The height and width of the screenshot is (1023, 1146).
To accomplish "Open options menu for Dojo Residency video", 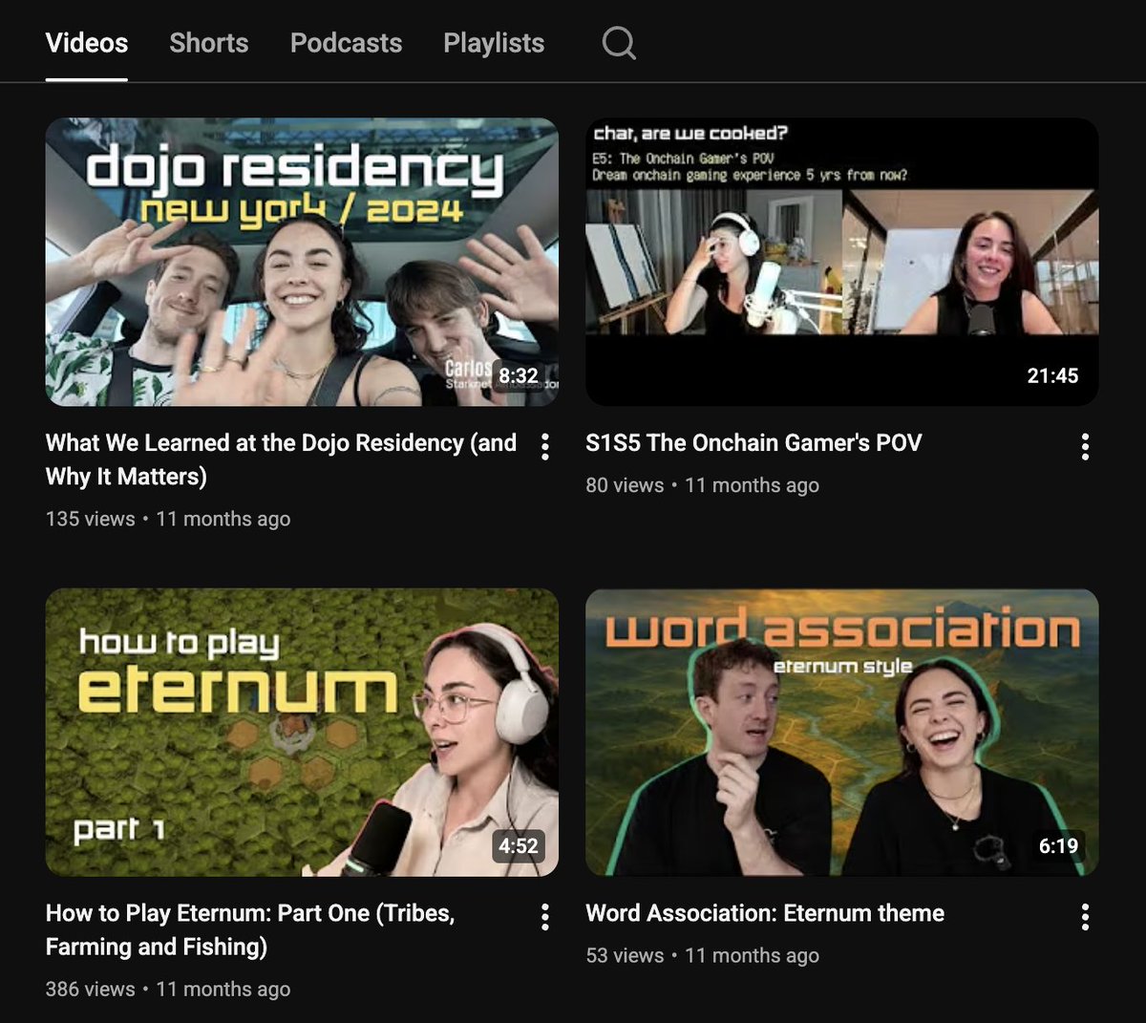I will click(x=544, y=446).
